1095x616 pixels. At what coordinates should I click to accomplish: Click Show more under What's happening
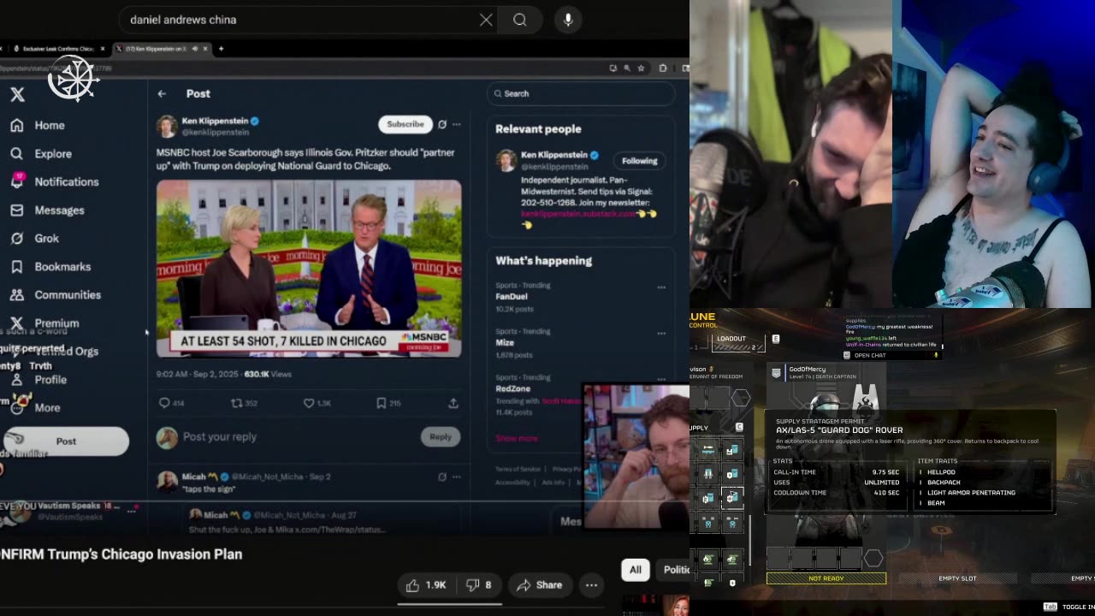[517, 438]
